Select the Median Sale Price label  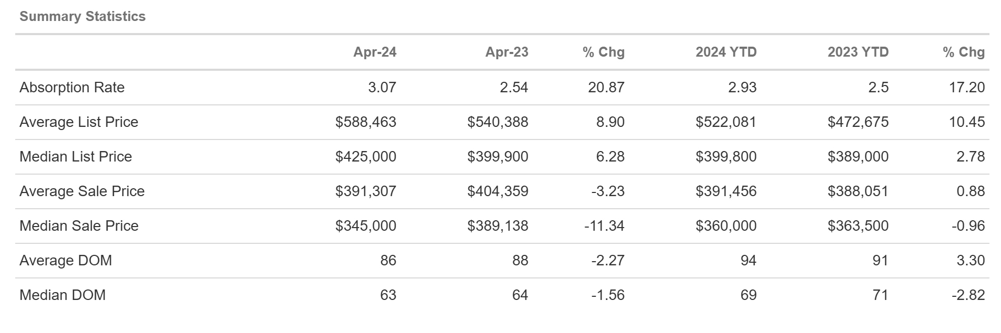pyautogui.click(x=79, y=225)
